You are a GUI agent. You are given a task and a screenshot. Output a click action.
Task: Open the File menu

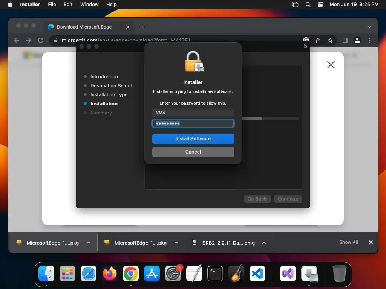[52, 5]
